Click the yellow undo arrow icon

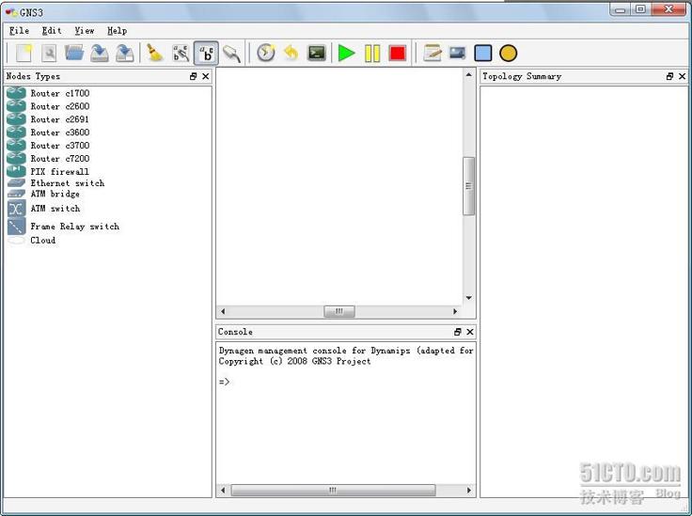click(291, 54)
